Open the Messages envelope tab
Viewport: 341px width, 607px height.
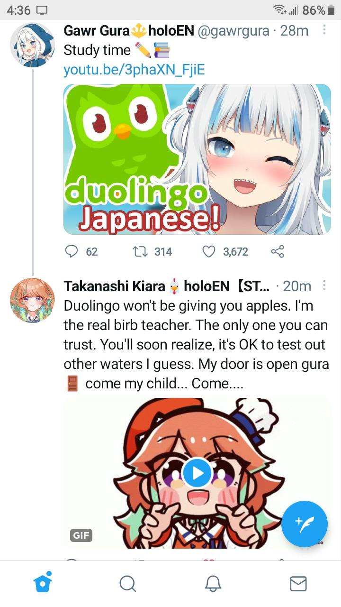(x=298, y=584)
